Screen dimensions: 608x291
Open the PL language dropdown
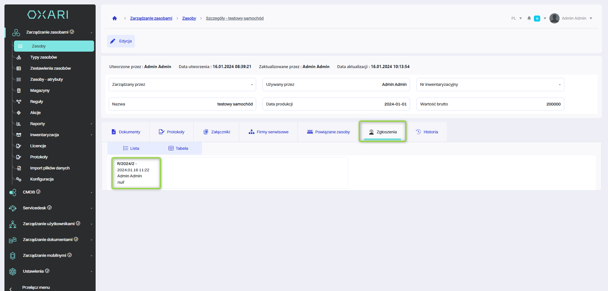(x=516, y=18)
